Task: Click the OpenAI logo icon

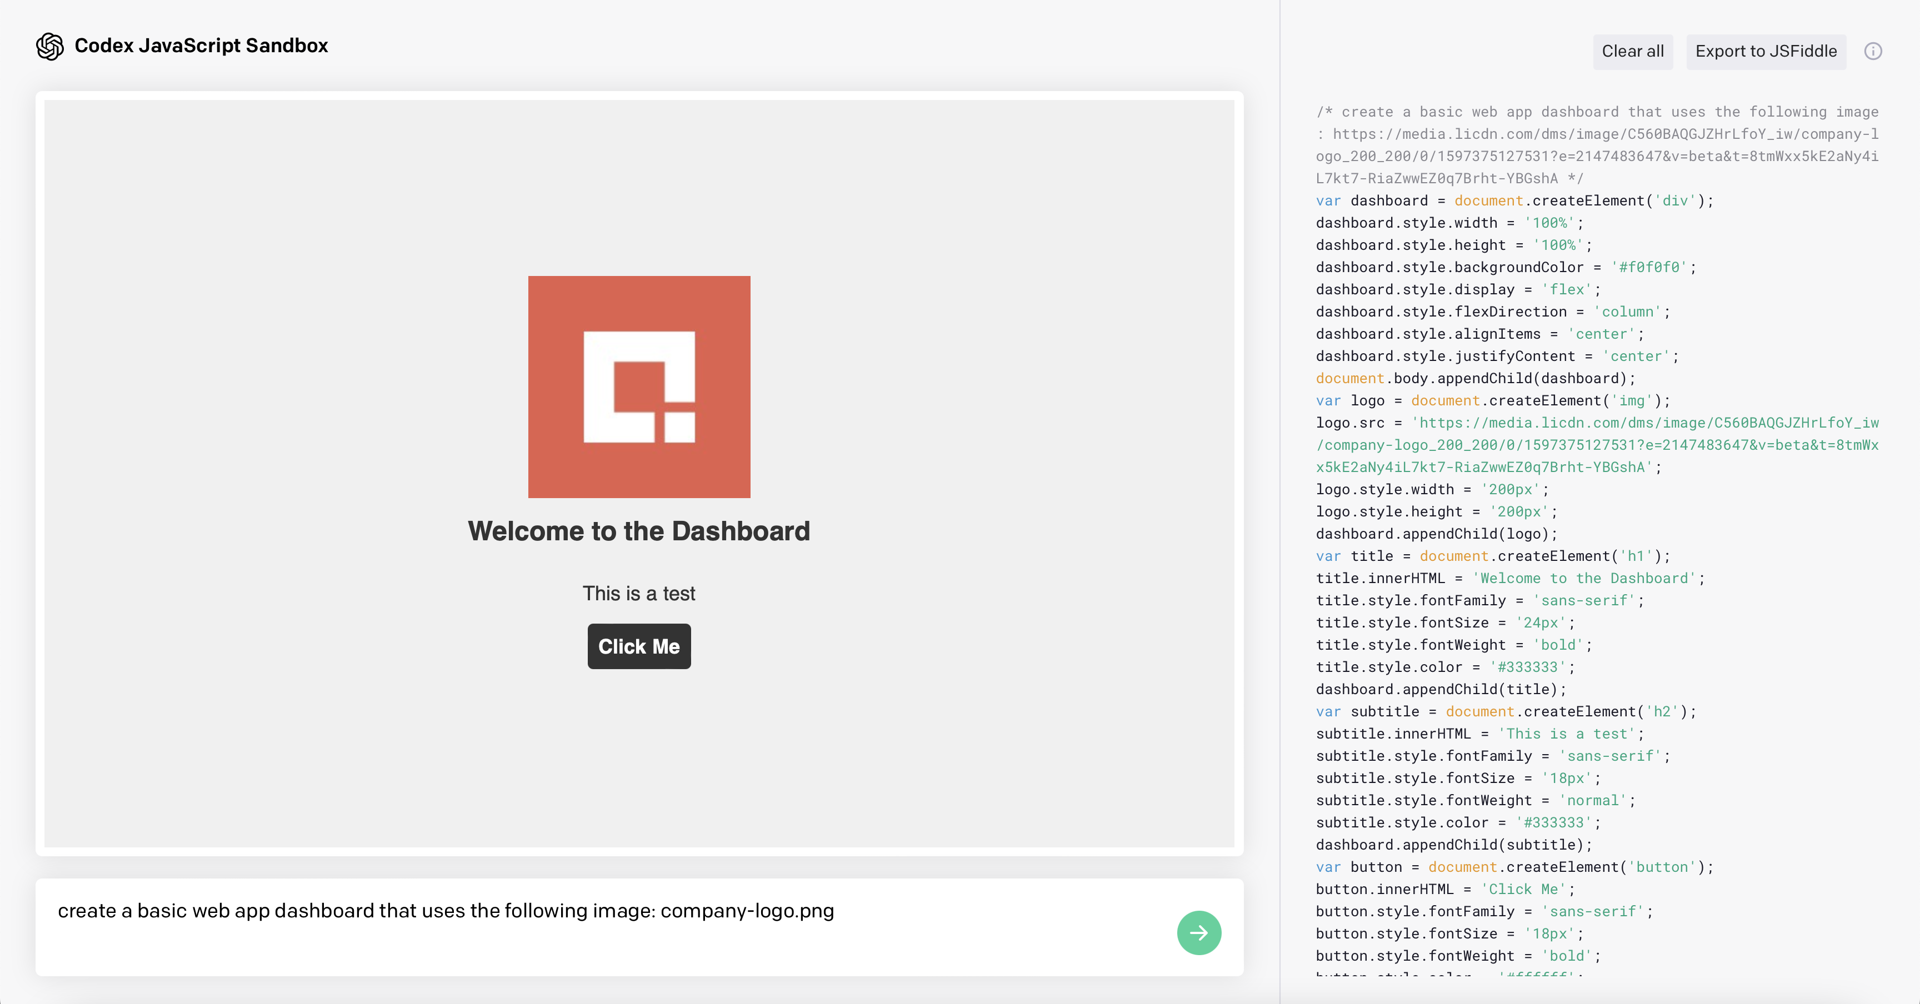Action: pos(50,46)
